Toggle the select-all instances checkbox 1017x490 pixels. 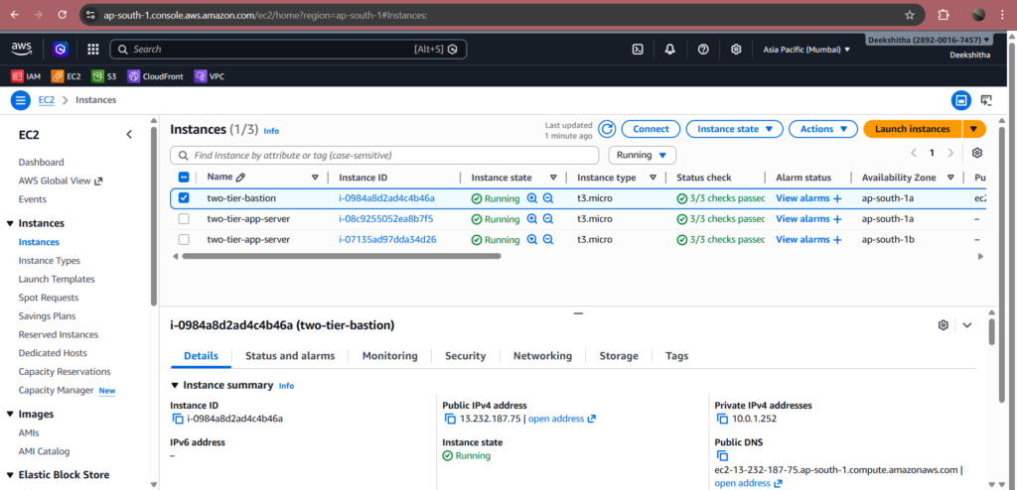point(184,178)
